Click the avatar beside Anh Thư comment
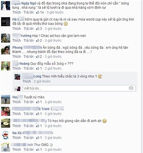Viewport: 143px width, 153px height. (x=6, y=147)
